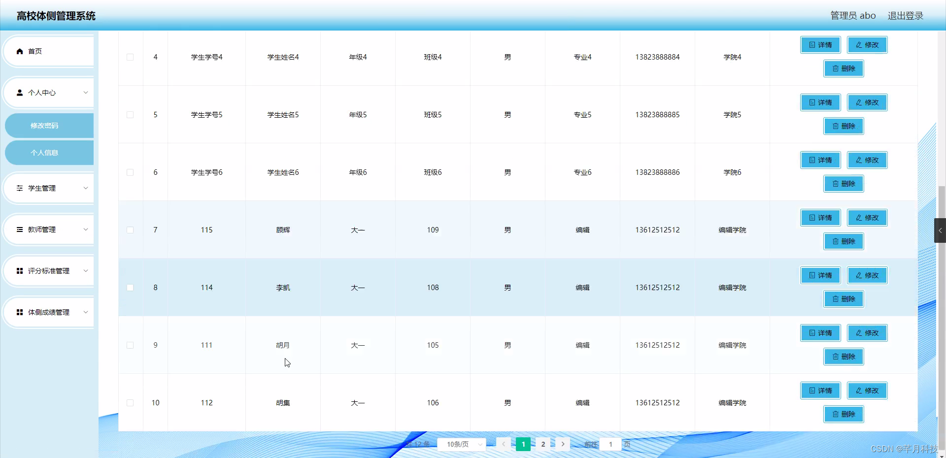Click the 教师管理 sidebar icon
Image resolution: width=946 pixels, height=458 pixels.
20,229
